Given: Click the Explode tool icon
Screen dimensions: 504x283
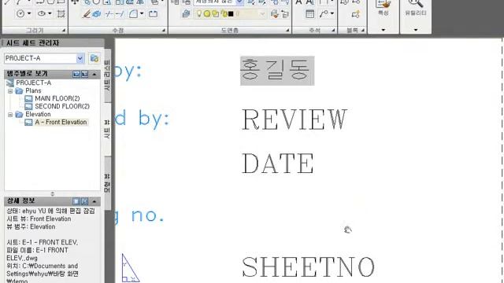Looking at the screenshot, I should pyautogui.click(x=97, y=14).
